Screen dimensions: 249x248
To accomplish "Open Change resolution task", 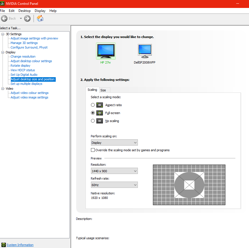I will point(23,57).
